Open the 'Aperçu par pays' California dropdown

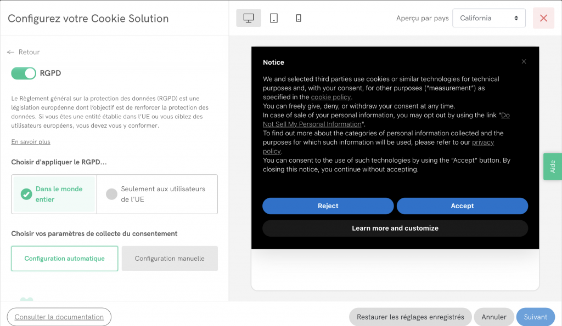tap(488, 18)
